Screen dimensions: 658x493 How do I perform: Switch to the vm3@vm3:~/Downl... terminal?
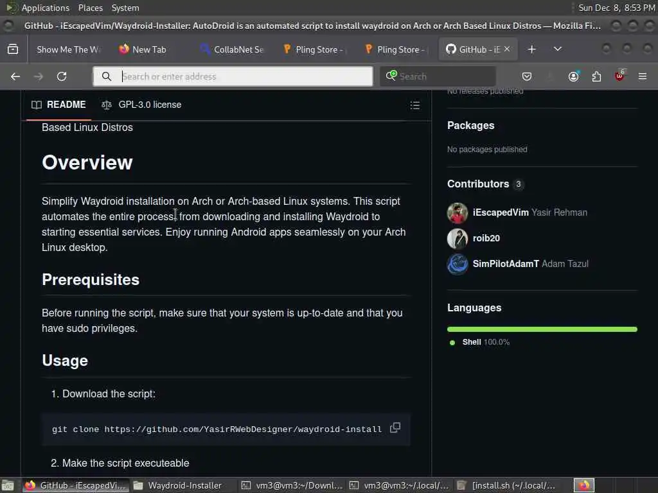pos(292,485)
